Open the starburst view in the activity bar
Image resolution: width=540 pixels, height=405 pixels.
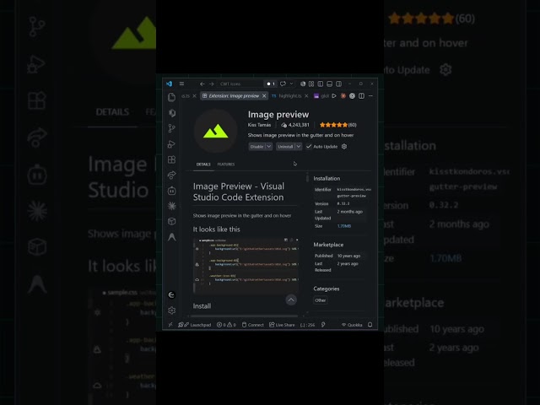(x=171, y=206)
